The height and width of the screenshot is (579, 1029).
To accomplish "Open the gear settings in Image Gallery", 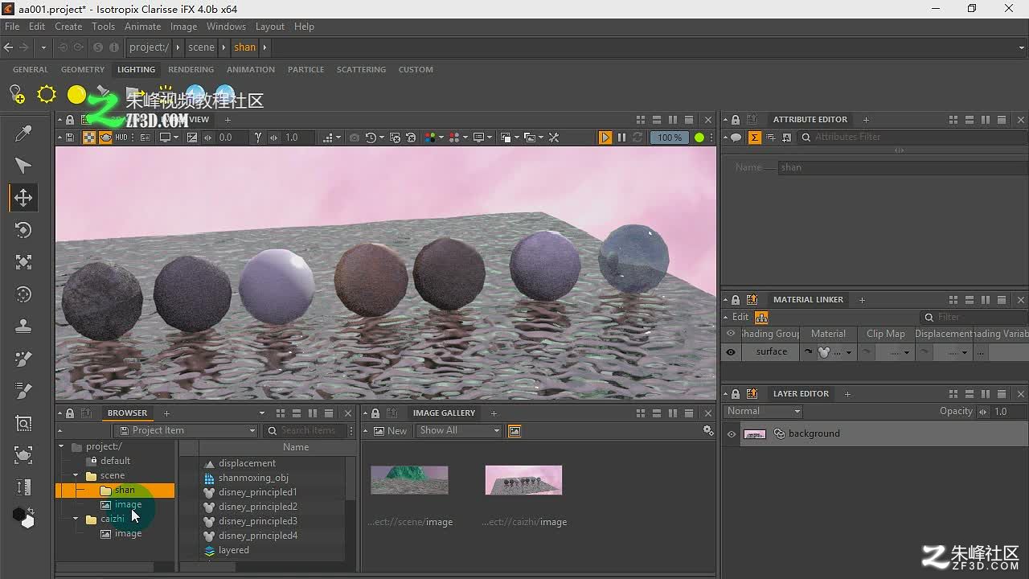I will click(x=708, y=431).
